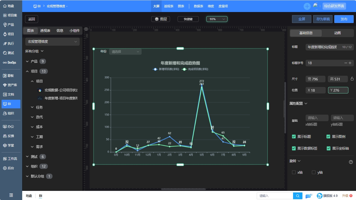
Task: Click the canvas vertical scrollbar
Action: point(285,108)
